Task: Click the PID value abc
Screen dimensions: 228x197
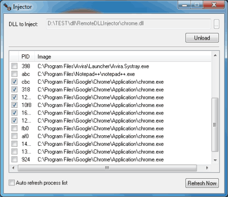Action: [26, 74]
